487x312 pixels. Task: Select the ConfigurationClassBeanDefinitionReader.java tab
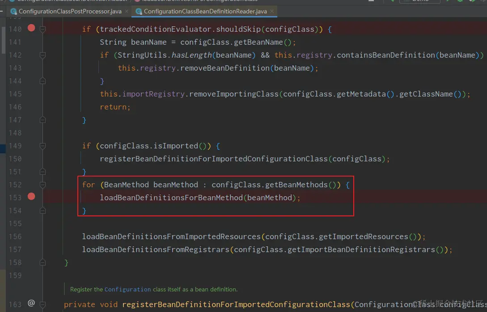(x=205, y=12)
